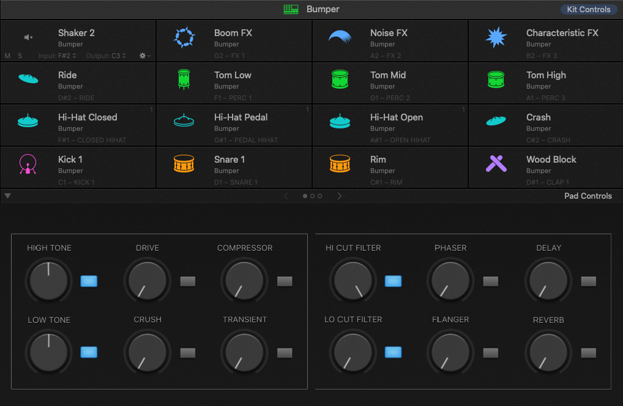Click the Transient knob
This screenshot has height=406, width=623.
[244, 352]
